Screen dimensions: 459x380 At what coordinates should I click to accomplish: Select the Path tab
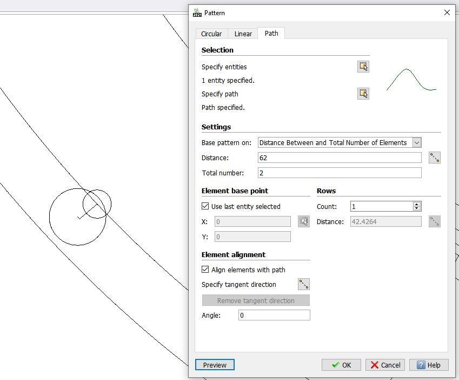(x=271, y=33)
